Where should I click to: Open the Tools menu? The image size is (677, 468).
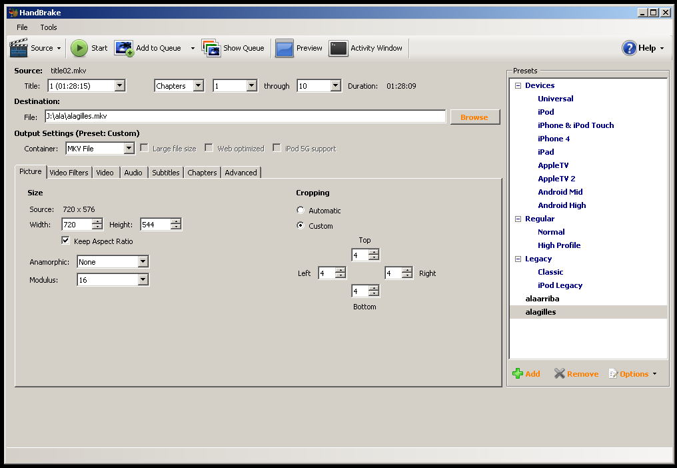49,27
